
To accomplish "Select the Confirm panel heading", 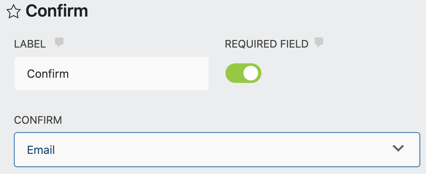I will 57,11.
